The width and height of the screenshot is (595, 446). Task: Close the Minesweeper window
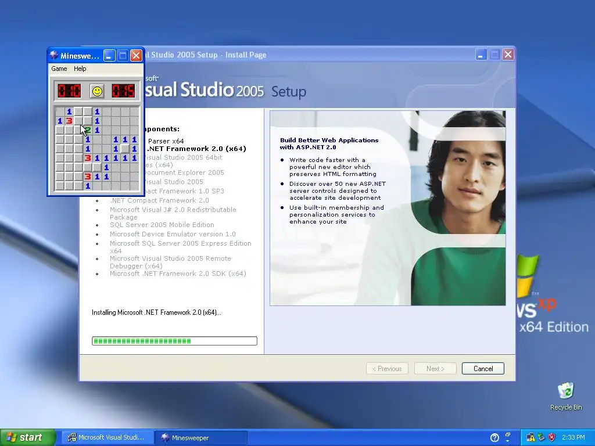coord(136,56)
